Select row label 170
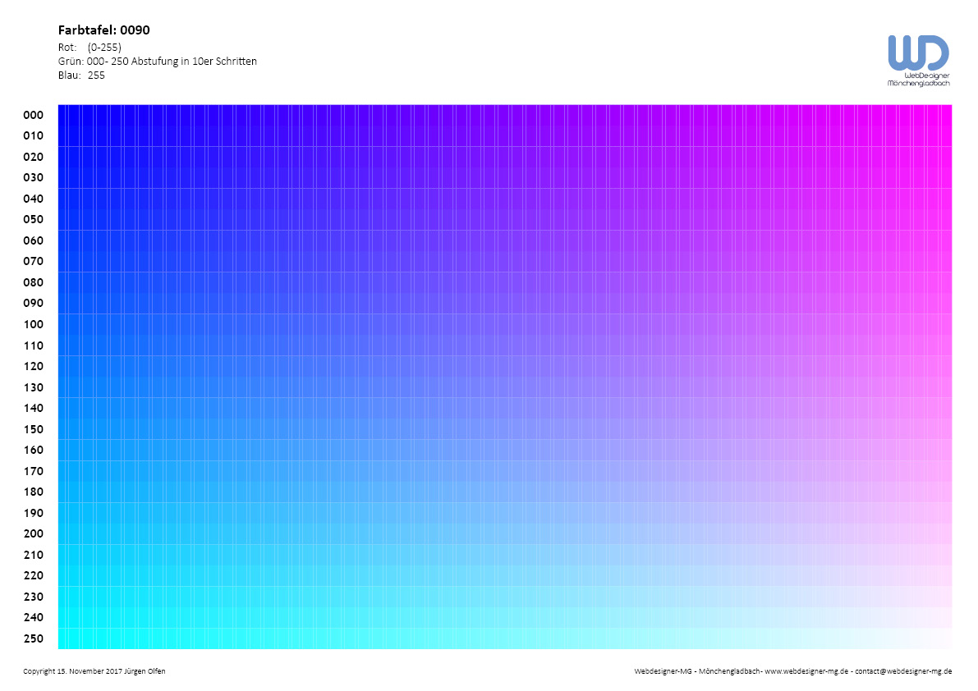Screen dimensions: 978x691 click(33, 470)
